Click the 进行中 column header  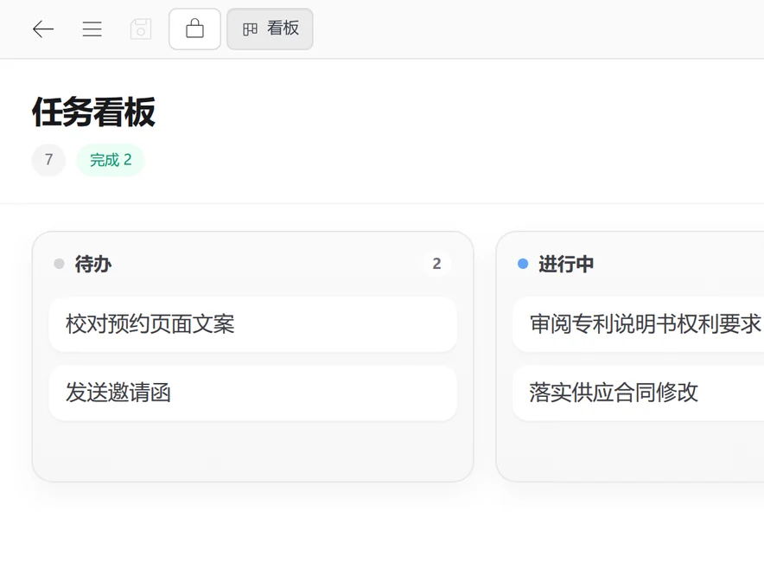pos(566,264)
